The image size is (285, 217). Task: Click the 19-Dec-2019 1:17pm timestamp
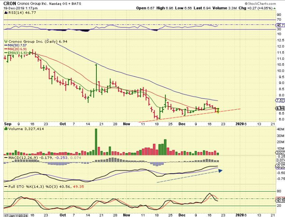click(x=21, y=8)
